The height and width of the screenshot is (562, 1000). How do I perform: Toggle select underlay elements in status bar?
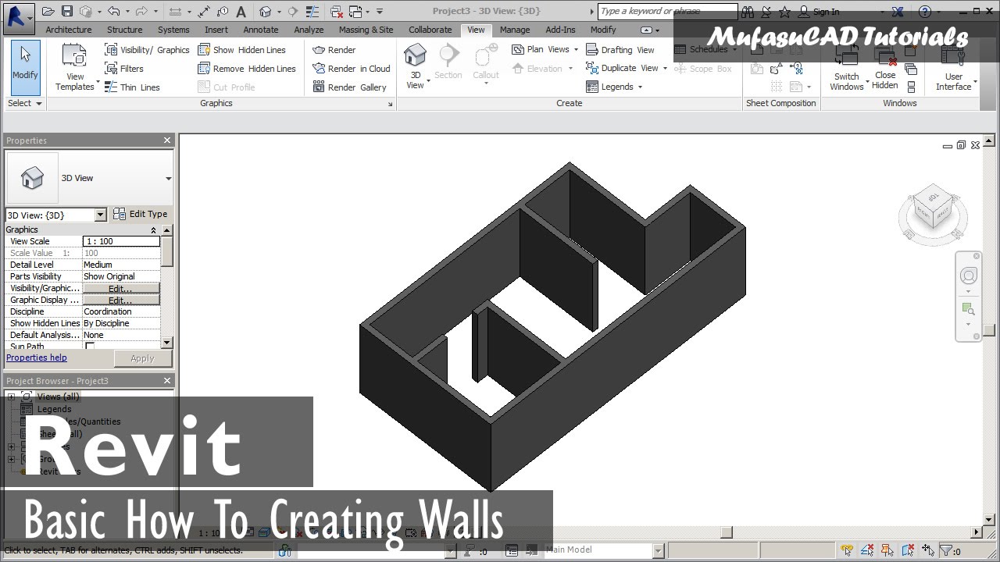point(867,550)
